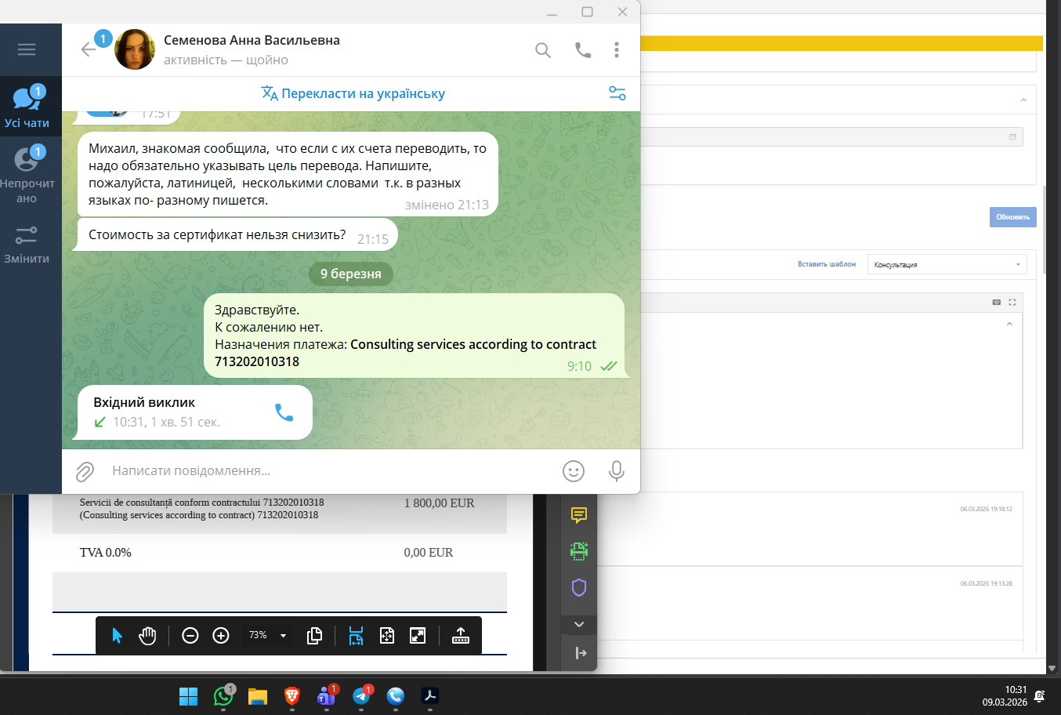Viewport: 1061px width, 715px height.
Task: Open the yellow comment tool in PDF sidebar
Action: (x=579, y=515)
